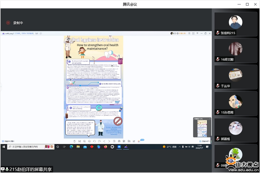Viewport: 260px width, 173px height.
Task: Click the zoom-in magnifier in viewer toolbar
Action: [x=84, y=141]
